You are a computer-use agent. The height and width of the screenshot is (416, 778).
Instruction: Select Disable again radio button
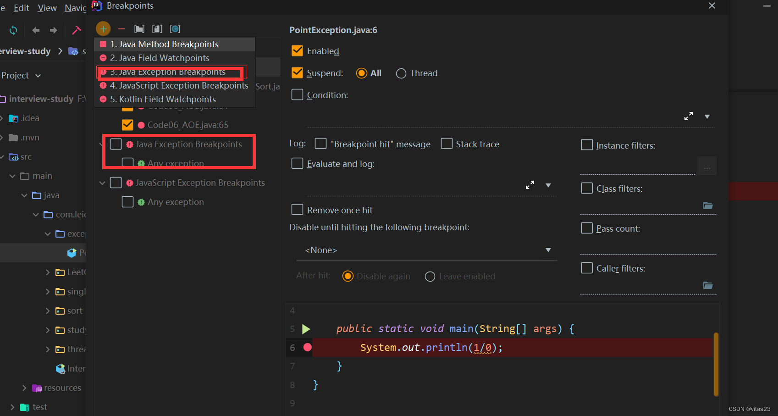tap(348, 276)
